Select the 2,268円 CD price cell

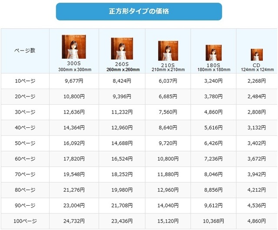[x=257, y=81]
